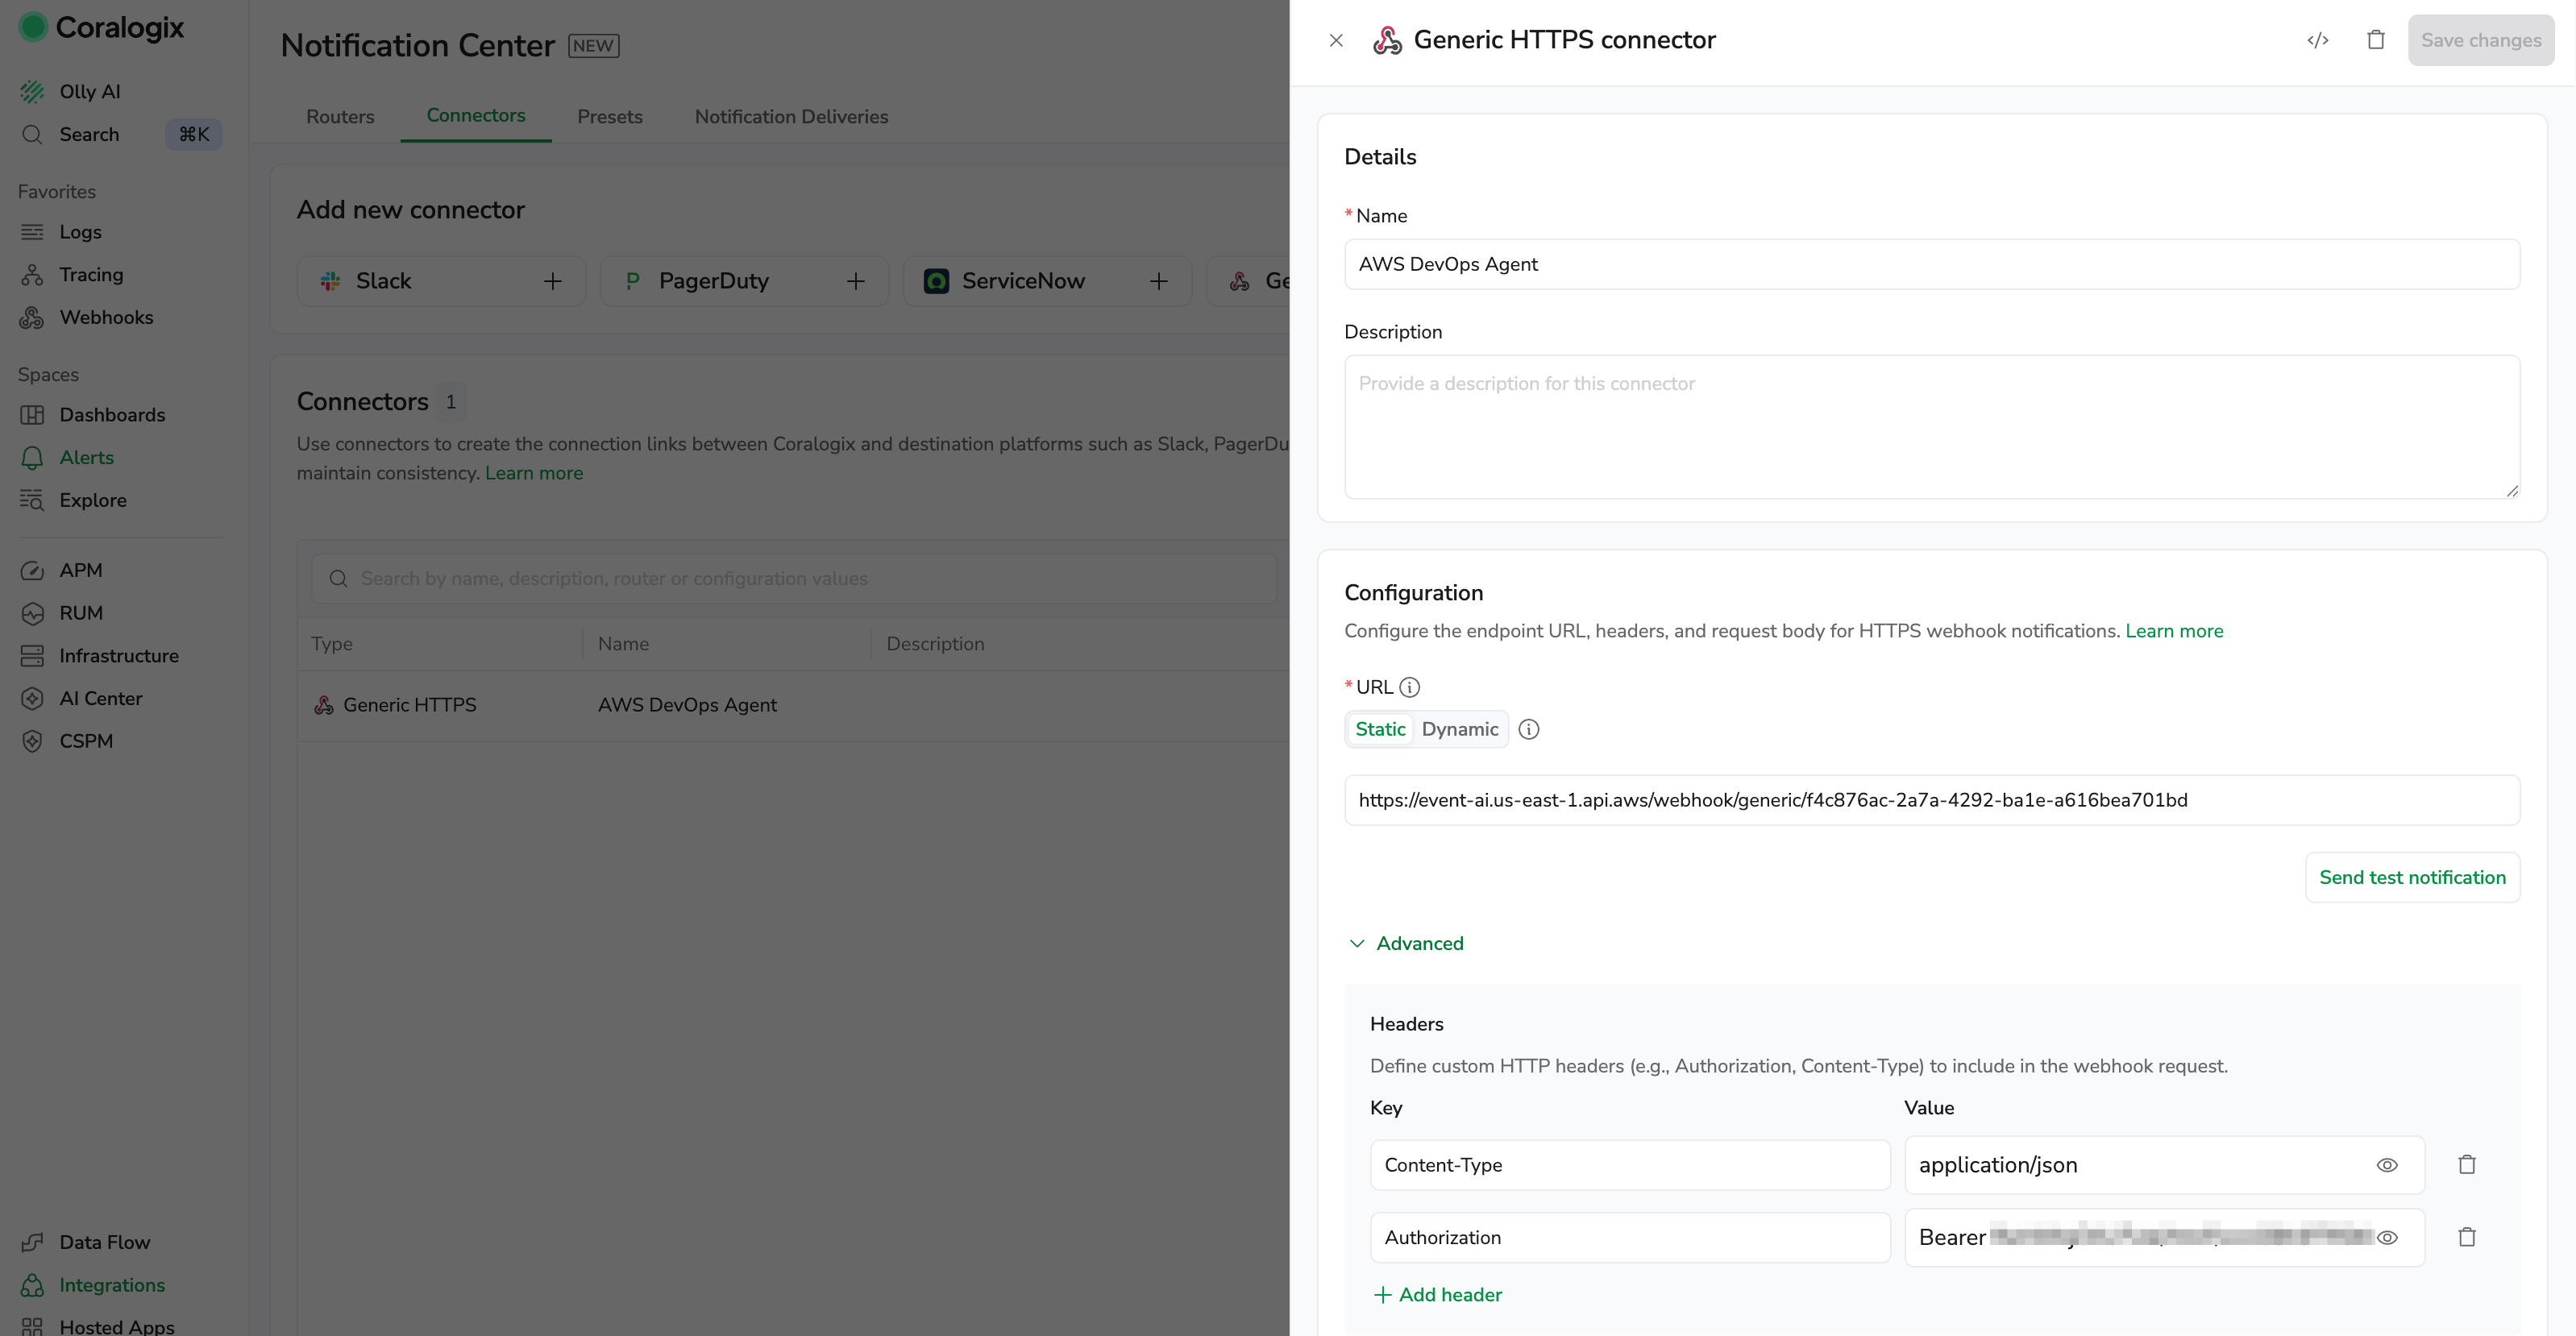The width and height of the screenshot is (2576, 1336).
Task: Open Learn more link under Connectors
Action: [x=534, y=473]
